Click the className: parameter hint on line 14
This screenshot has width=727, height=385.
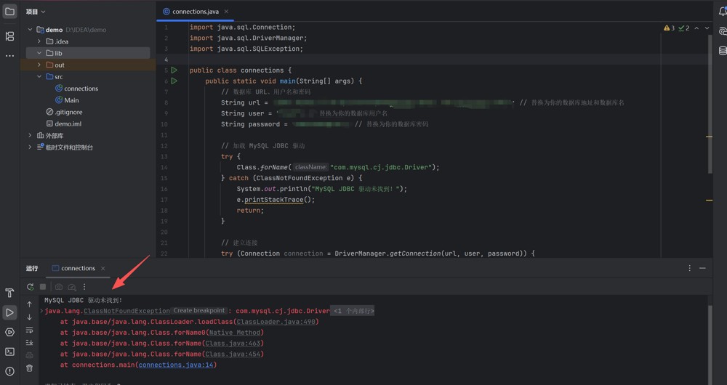pyautogui.click(x=310, y=167)
